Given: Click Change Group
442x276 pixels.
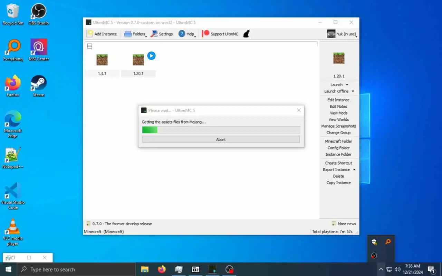Looking at the screenshot, I should [338, 132].
